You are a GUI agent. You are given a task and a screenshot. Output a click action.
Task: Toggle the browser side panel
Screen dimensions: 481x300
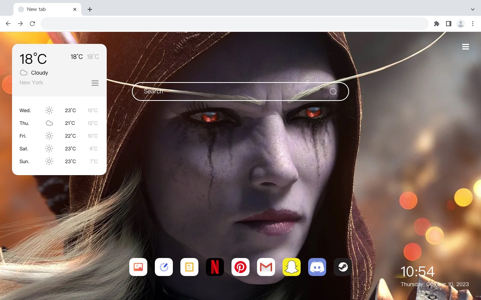[x=448, y=24]
